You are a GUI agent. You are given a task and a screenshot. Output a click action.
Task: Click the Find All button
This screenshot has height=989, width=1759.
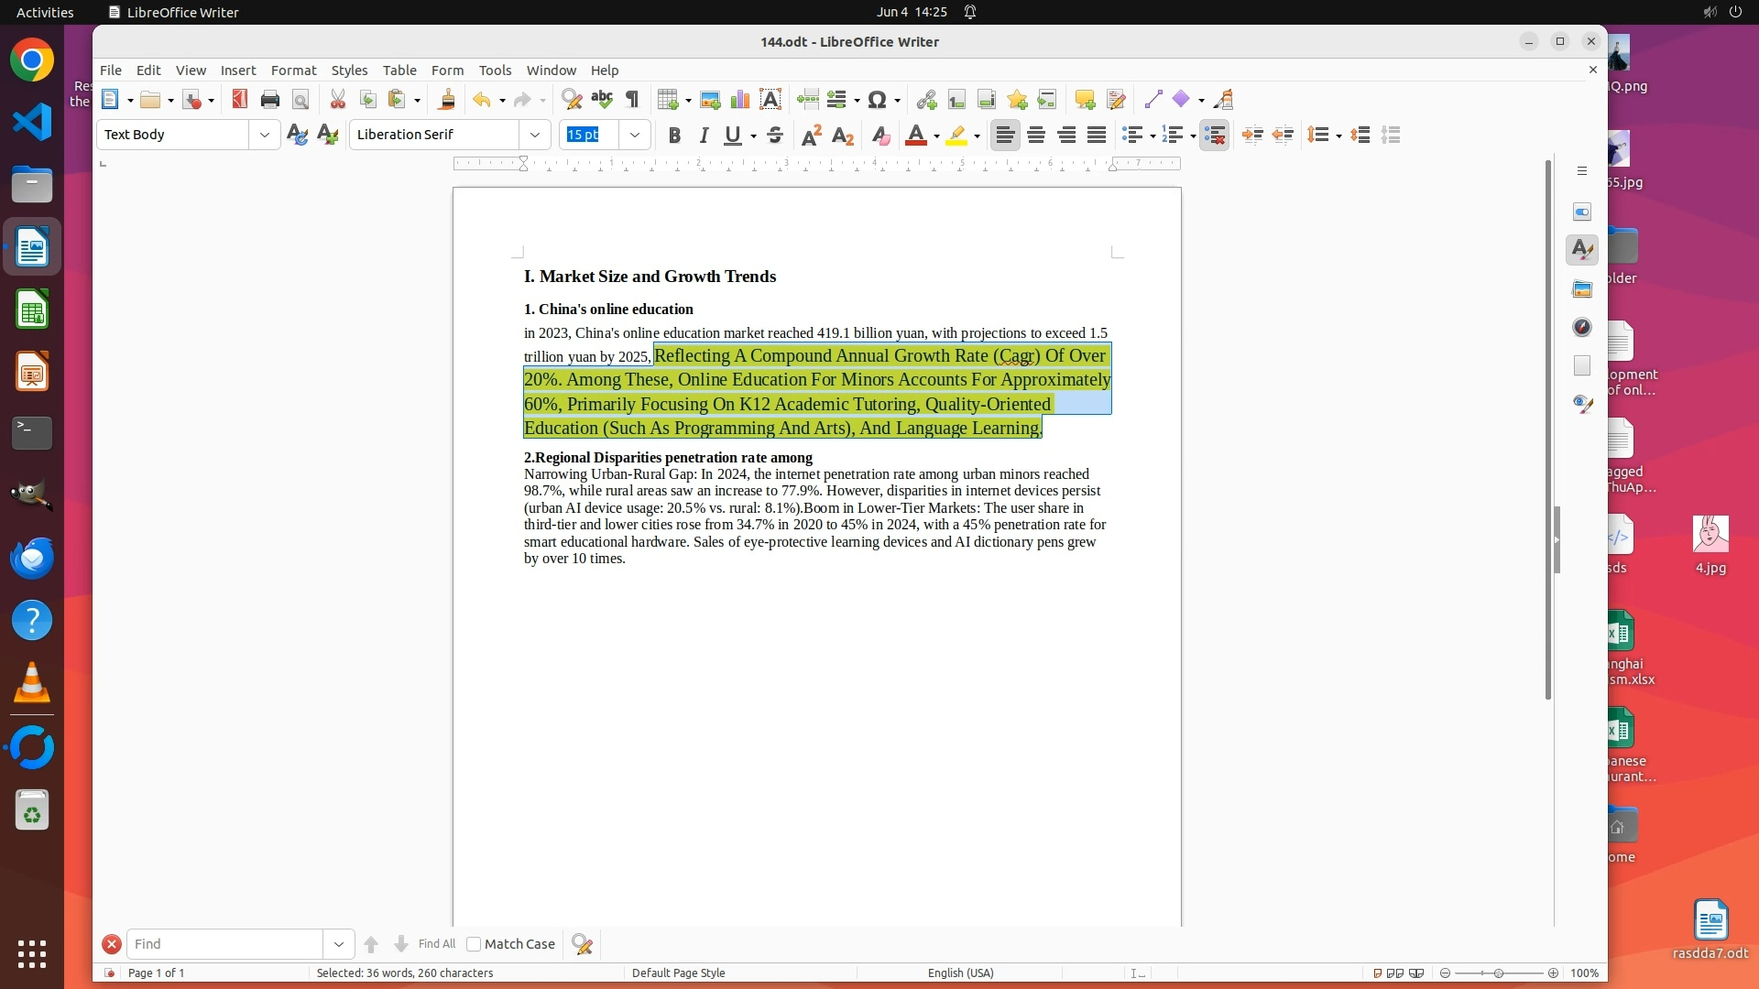coord(436,944)
